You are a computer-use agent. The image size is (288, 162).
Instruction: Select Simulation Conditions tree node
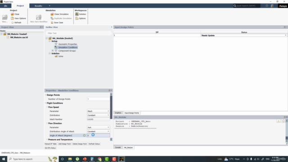(68, 47)
